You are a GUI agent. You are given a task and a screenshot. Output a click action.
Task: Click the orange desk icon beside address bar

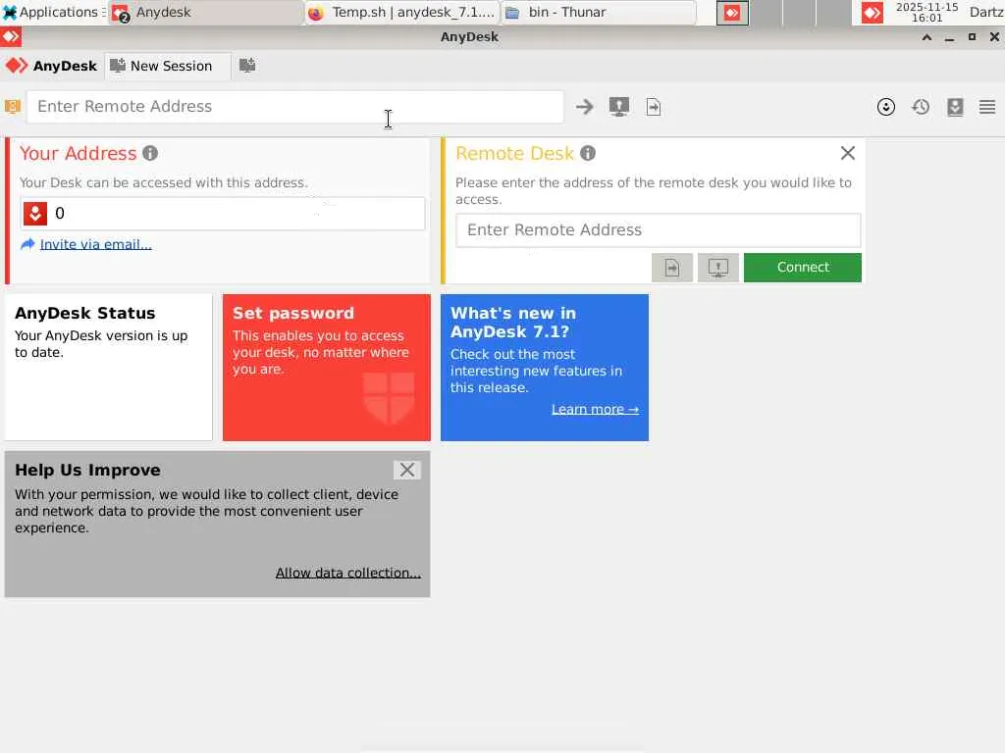click(12, 106)
